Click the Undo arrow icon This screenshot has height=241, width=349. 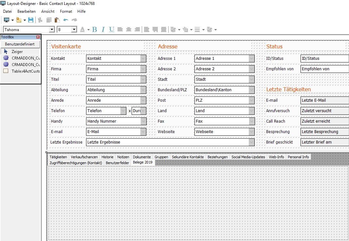tap(66, 20)
